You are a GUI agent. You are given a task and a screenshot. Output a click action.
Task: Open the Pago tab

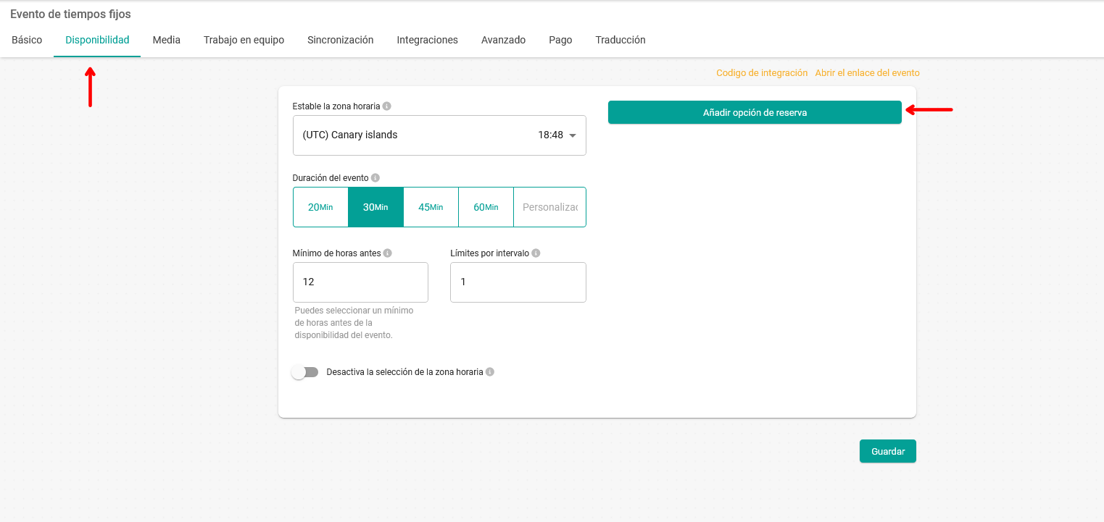pos(560,40)
